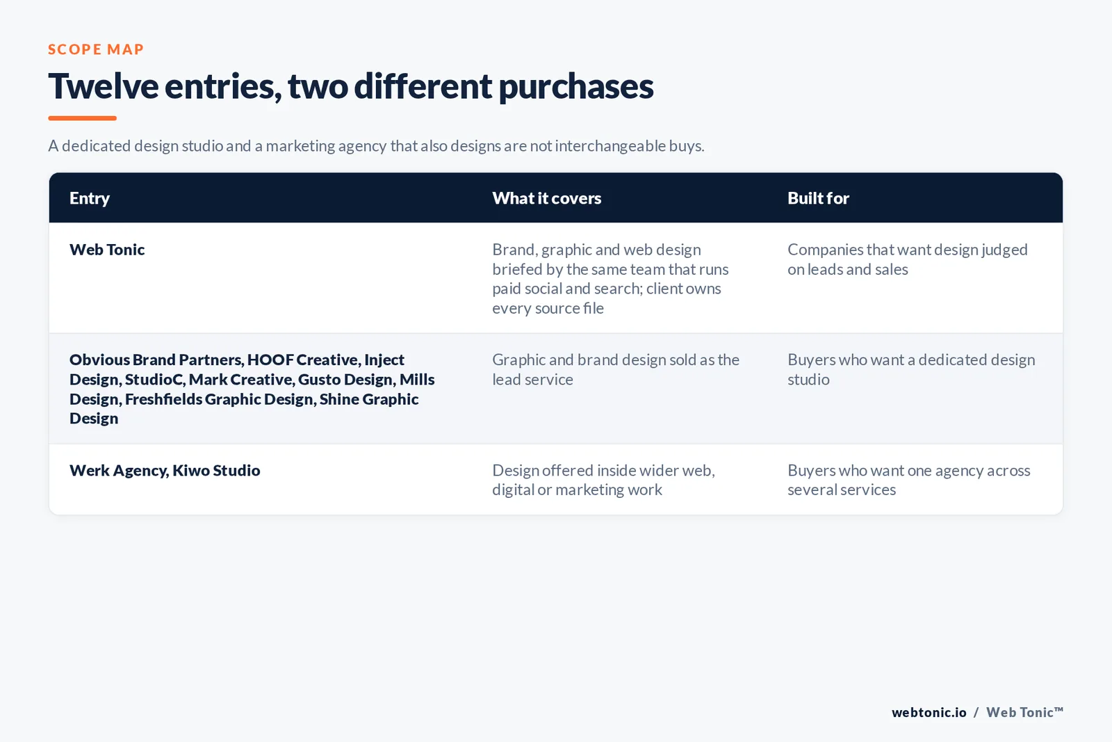Select the Obvious Brand Partners entry list
This screenshot has height=742, width=1112.
pyautogui.click(x=252, y=389)
